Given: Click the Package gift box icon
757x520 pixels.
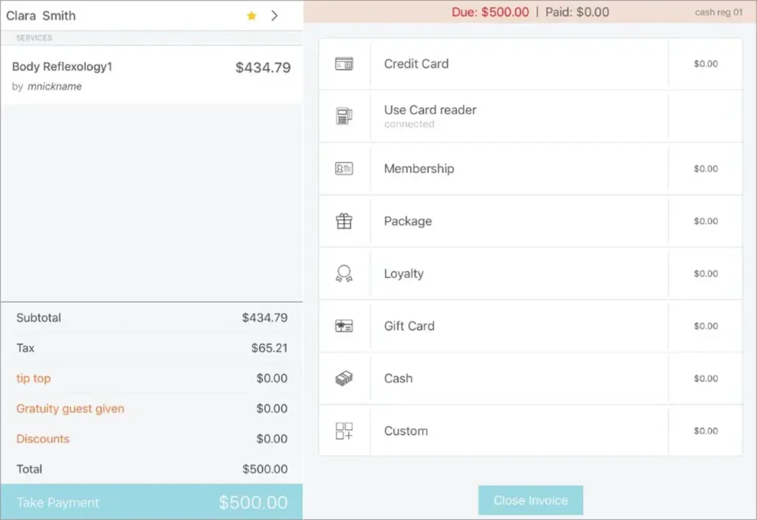Looking at the screenshot, I should click(344, 221).
